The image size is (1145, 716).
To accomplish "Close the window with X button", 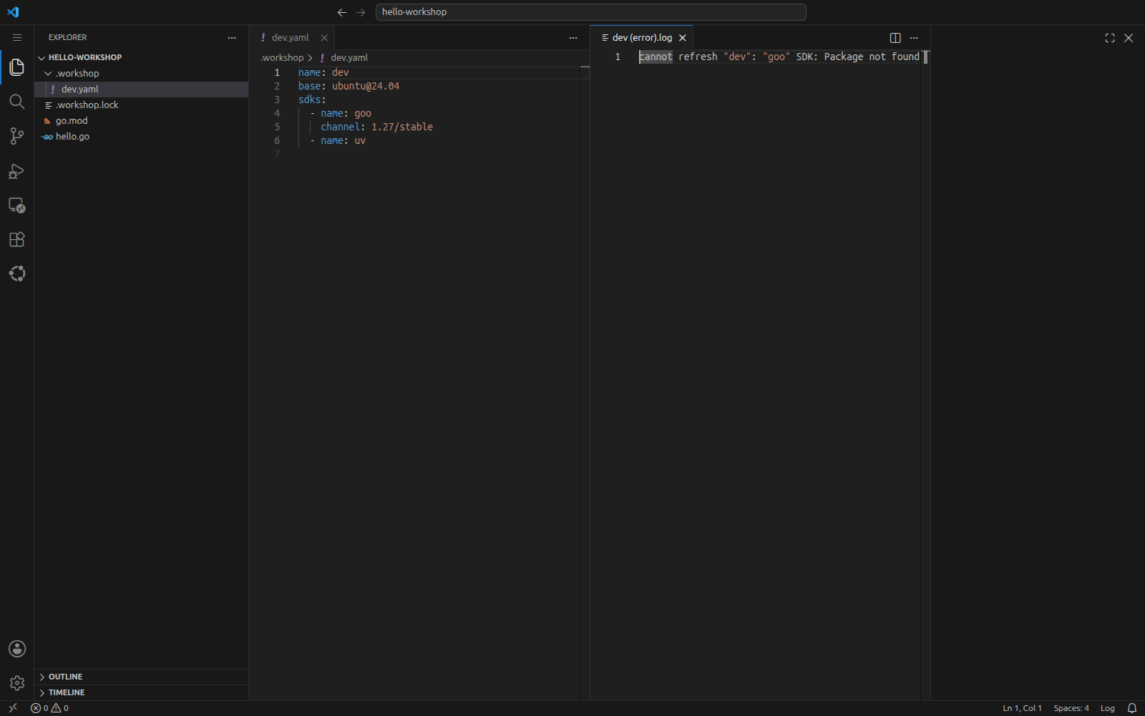I will [x=1129, y=38].
